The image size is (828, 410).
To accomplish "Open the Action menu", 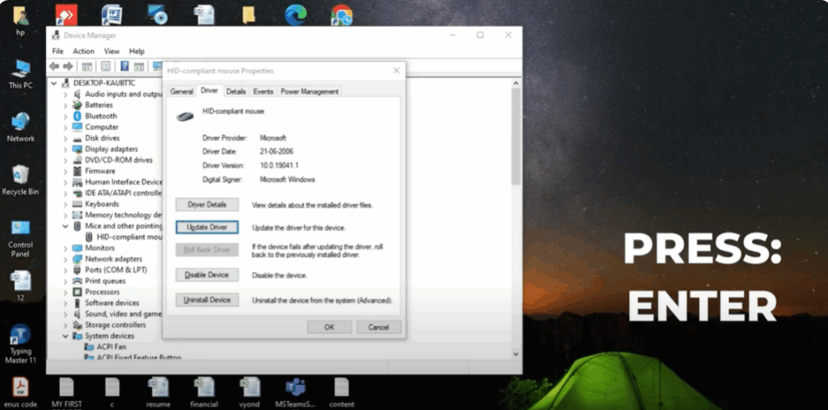I will click(83, 51).
